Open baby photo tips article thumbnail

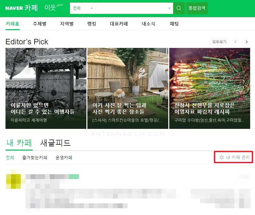click(127, 88)
